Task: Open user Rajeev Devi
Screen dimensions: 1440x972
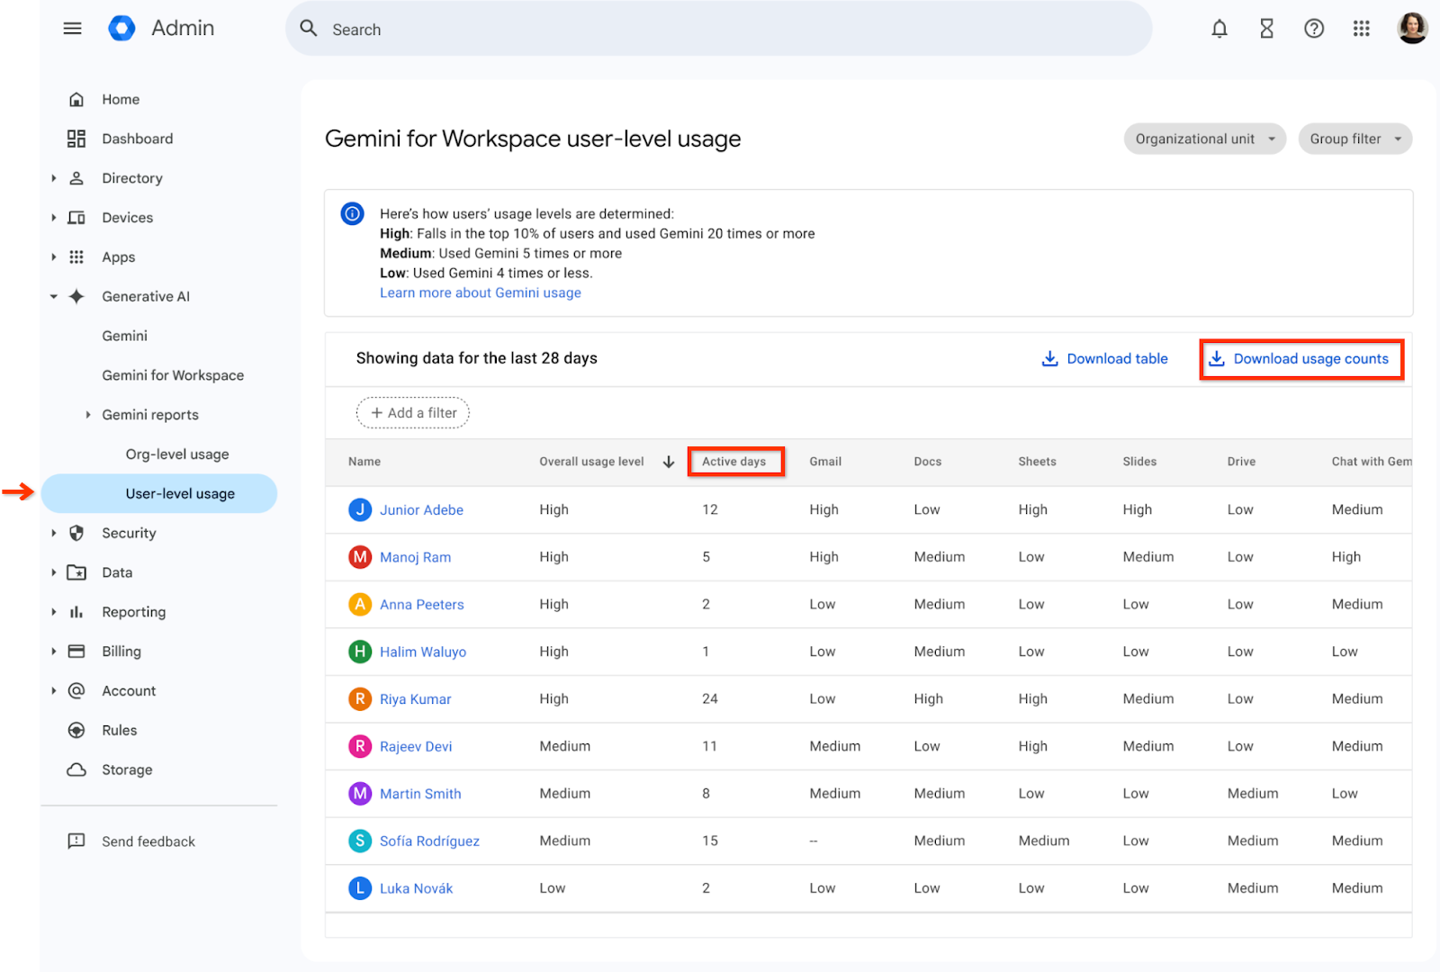Action: click(x=416, y=746)
